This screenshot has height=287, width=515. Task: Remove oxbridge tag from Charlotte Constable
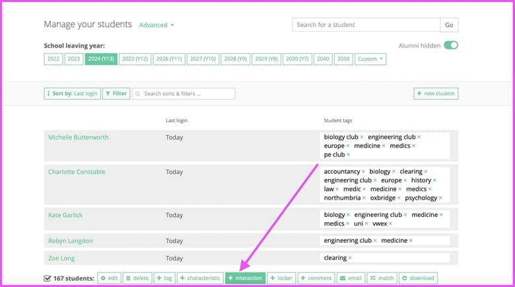pos(399,198)
